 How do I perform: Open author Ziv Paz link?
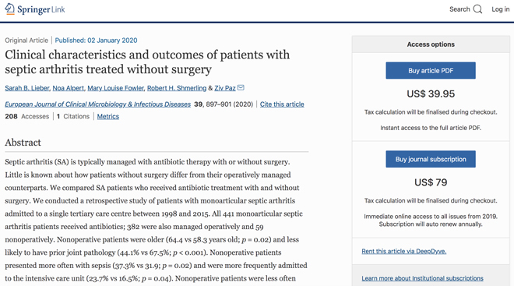[225, 88]
